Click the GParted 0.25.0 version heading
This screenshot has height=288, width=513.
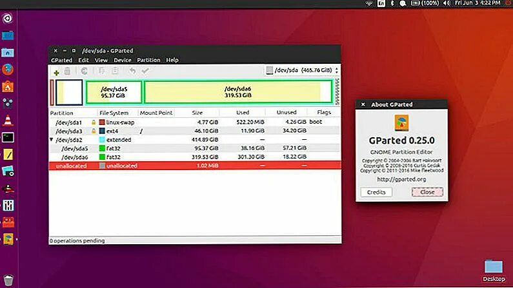pos(401,140)
